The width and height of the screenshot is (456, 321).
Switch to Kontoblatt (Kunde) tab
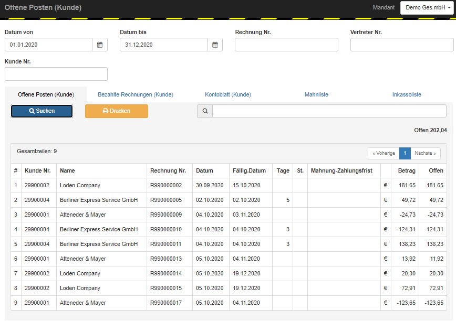pyautogui.click(x=228, y=94)
